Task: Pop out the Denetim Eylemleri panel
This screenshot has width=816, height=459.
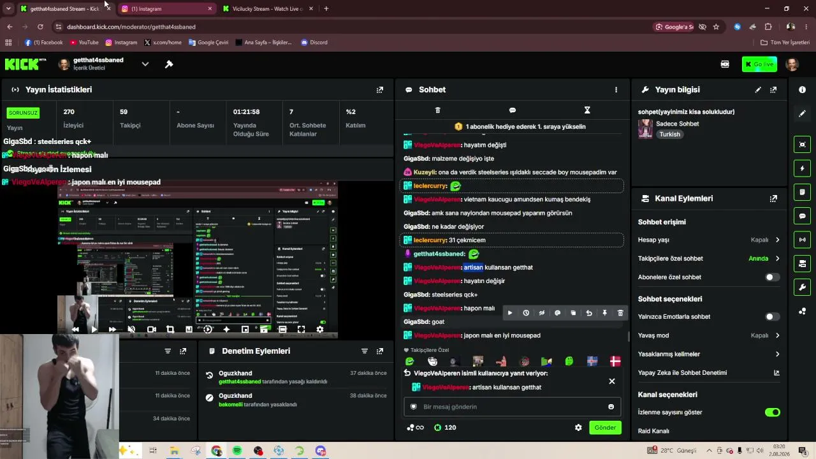Action: (380, 351)
